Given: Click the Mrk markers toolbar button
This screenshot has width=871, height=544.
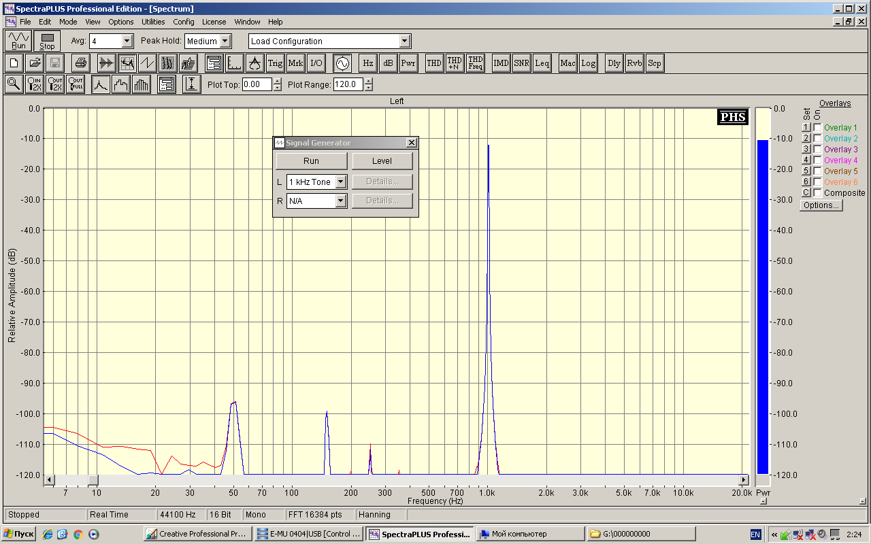Looking at the screenshot, I should (295, 63).
